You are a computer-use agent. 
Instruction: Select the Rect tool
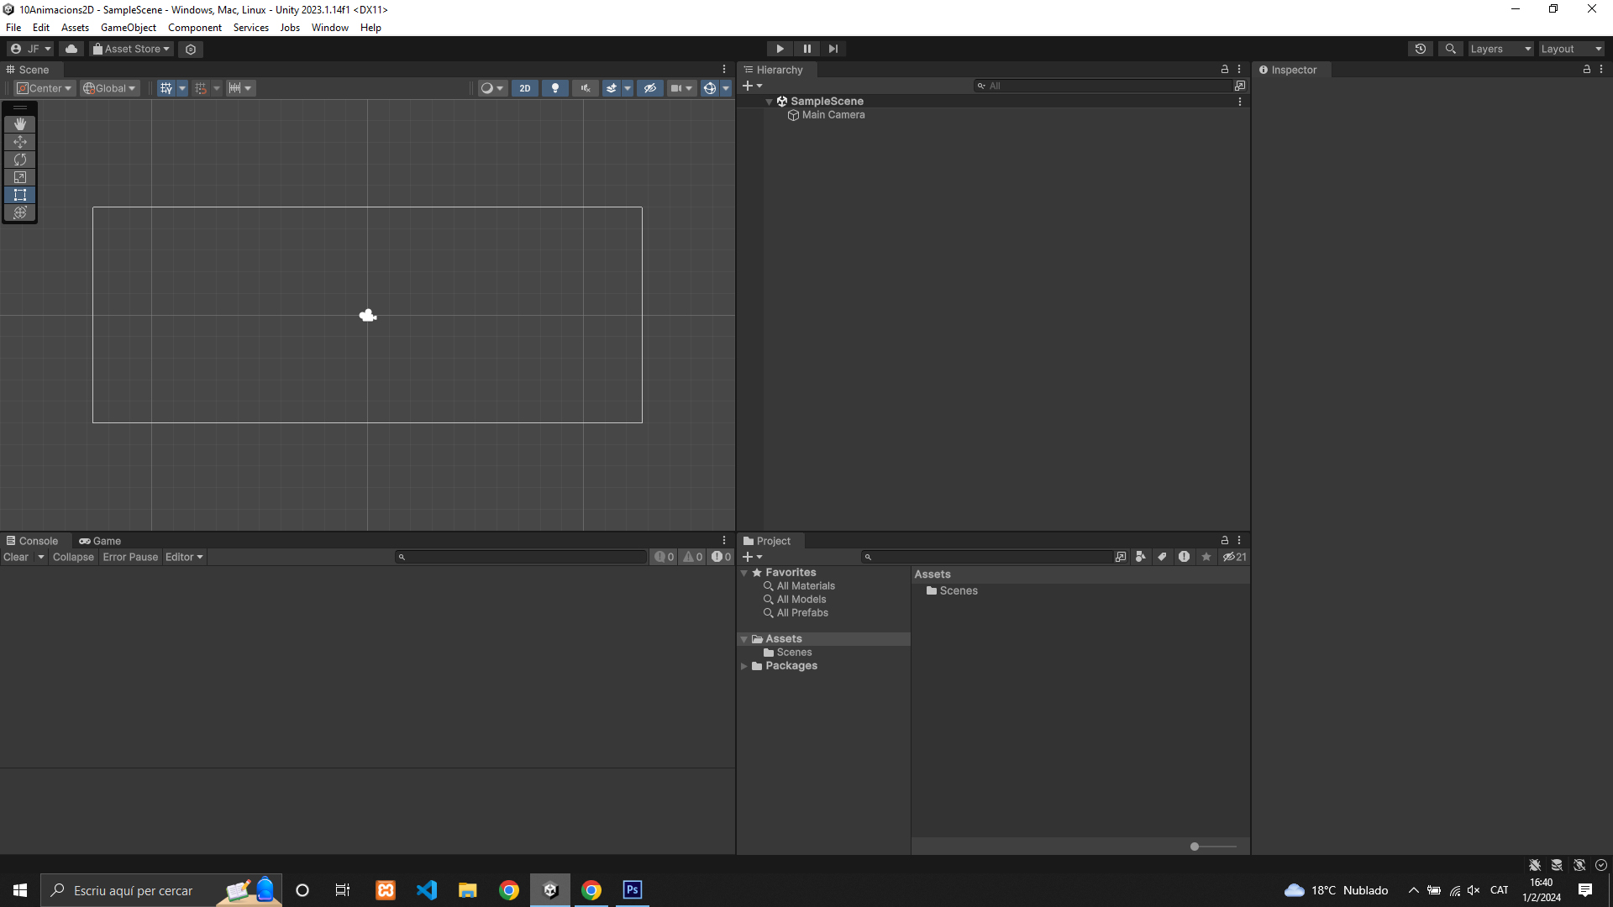20,195
